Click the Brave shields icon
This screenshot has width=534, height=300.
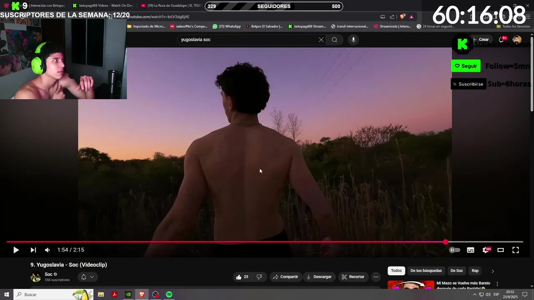click(402, 17)
